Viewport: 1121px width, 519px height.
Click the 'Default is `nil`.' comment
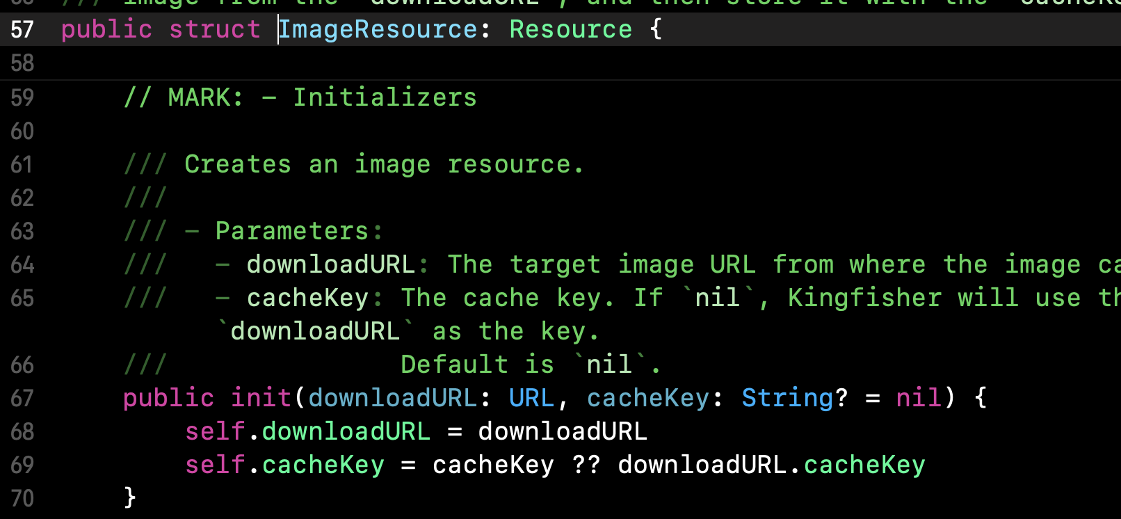pos(531,365)
